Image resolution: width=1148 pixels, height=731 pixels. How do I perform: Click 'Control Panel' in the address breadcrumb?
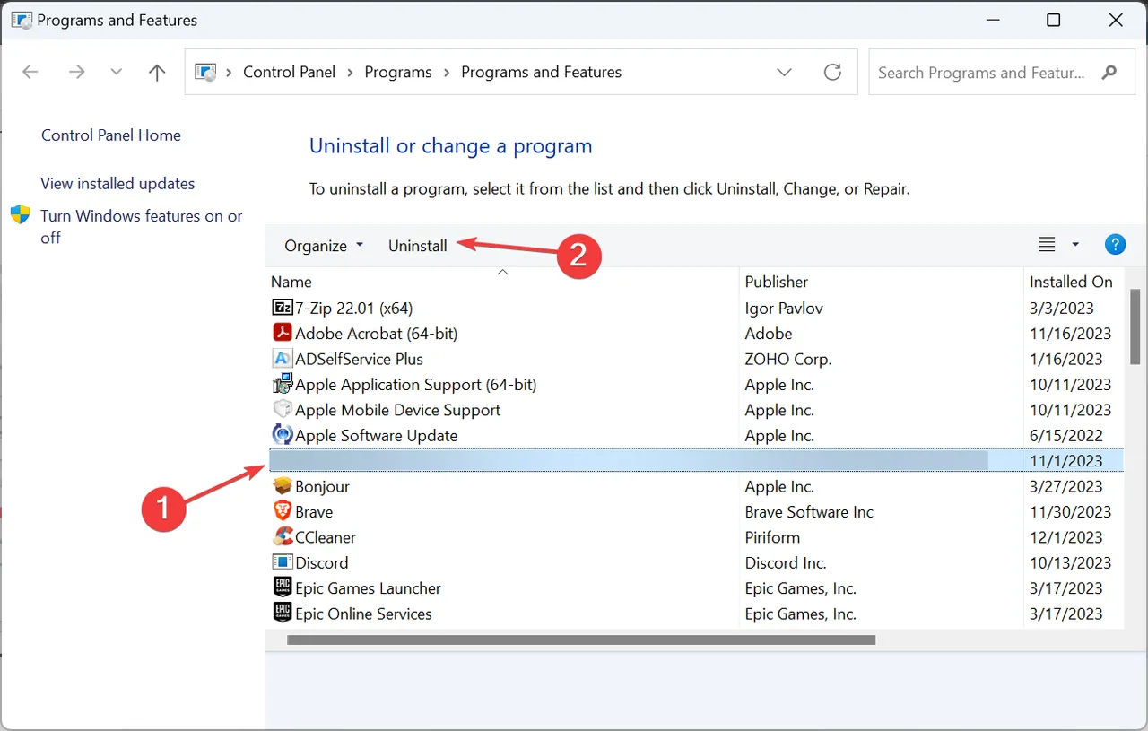(290, 73)
